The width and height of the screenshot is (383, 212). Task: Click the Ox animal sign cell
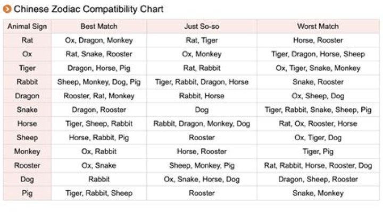click(x=27, y=54)
